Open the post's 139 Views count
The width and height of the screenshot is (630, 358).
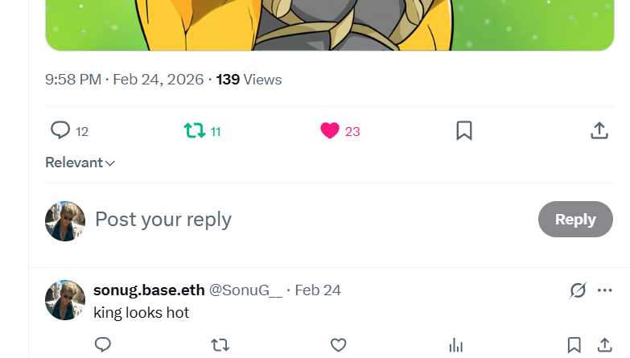pyautogui.click(x=249, y=80)
